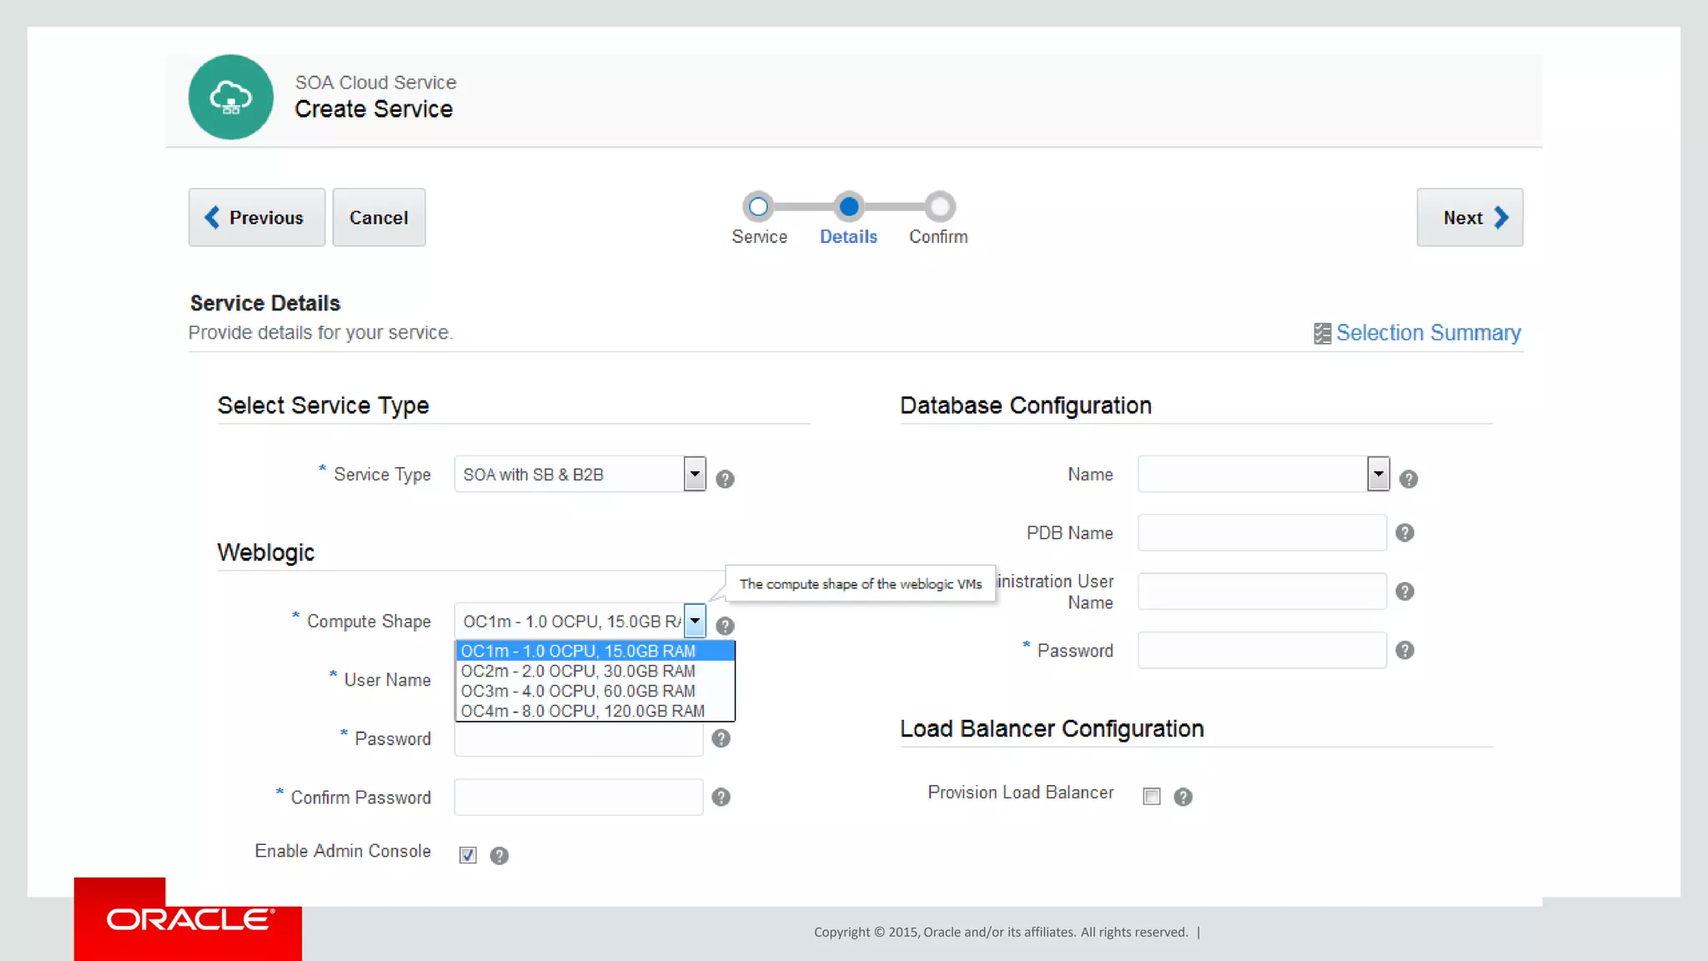
Task: Click help icon next to Service Type
Action: point(725,479)
